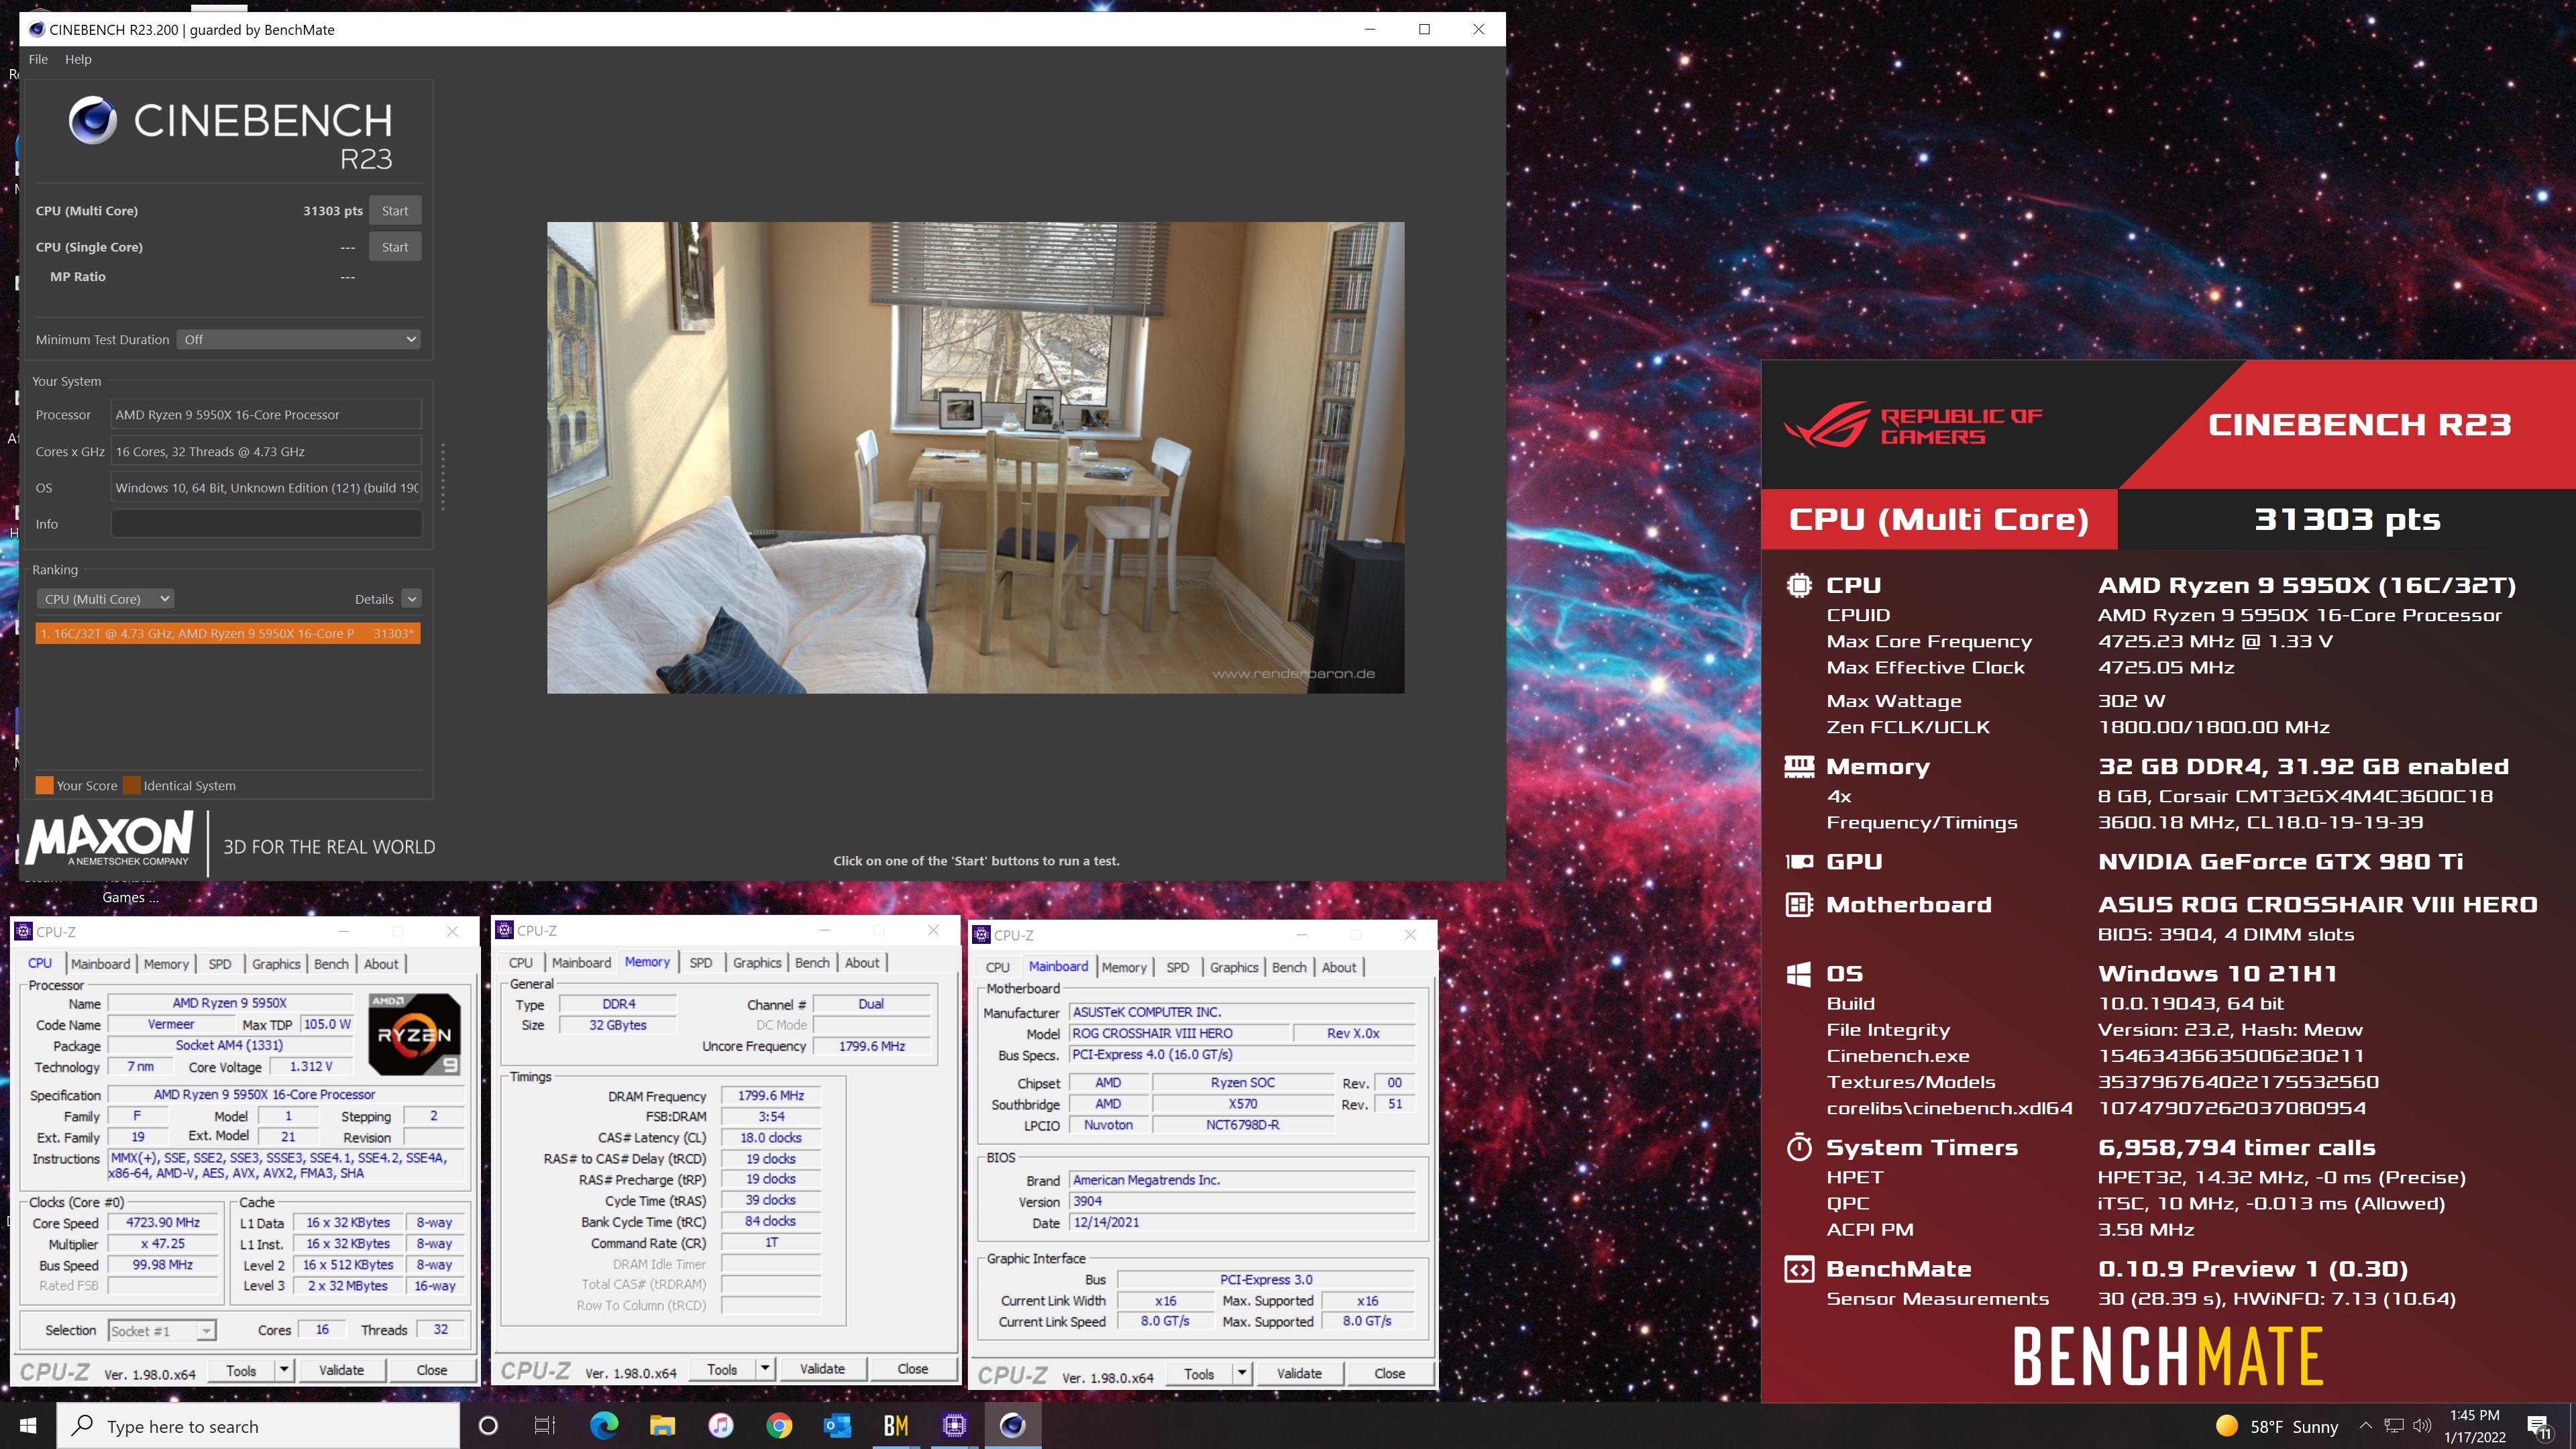Open the Socket #1 selection dropdown
Screen dimensions: 2576x1449
pyautogui.click(x=161, y=1331)
